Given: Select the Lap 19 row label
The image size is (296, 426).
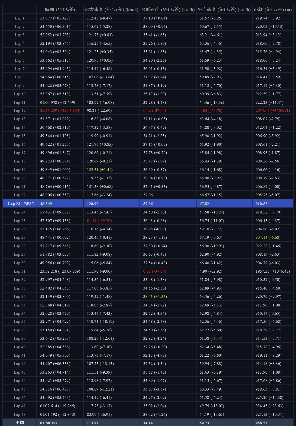Looking at the screenshot, I should click(20, 170).
